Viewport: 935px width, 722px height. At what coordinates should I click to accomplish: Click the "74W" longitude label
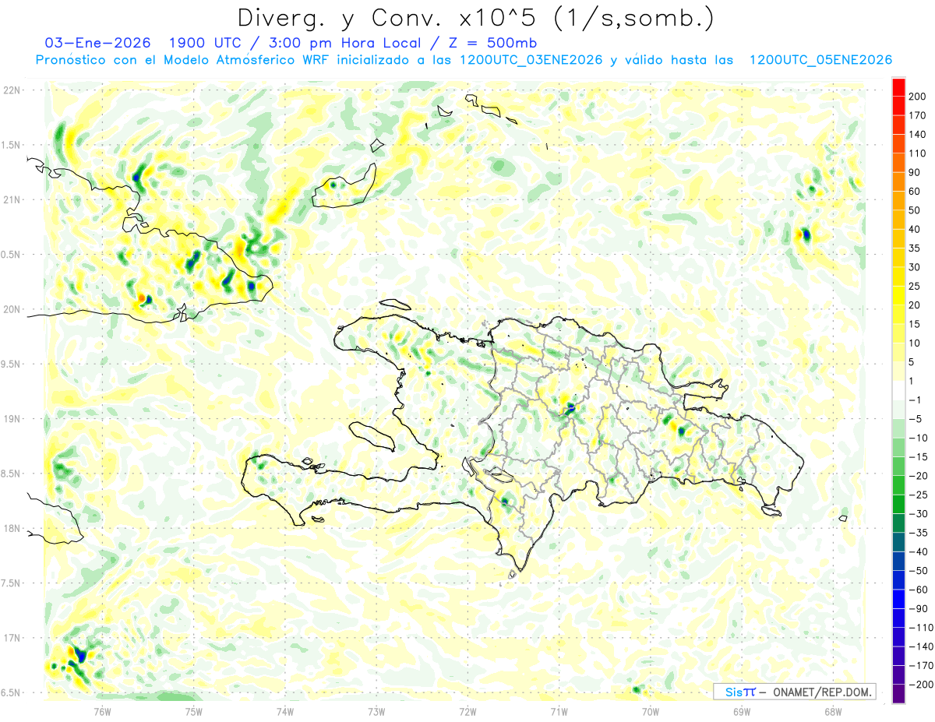point(284,711)
